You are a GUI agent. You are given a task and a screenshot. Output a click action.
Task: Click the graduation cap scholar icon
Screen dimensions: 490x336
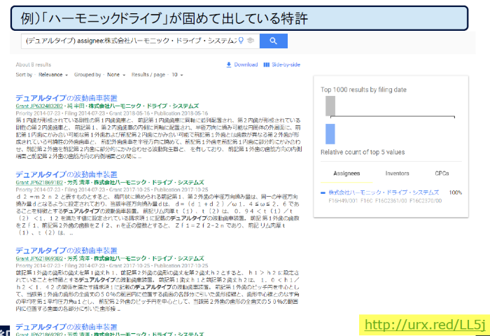[x=251, y=41]
